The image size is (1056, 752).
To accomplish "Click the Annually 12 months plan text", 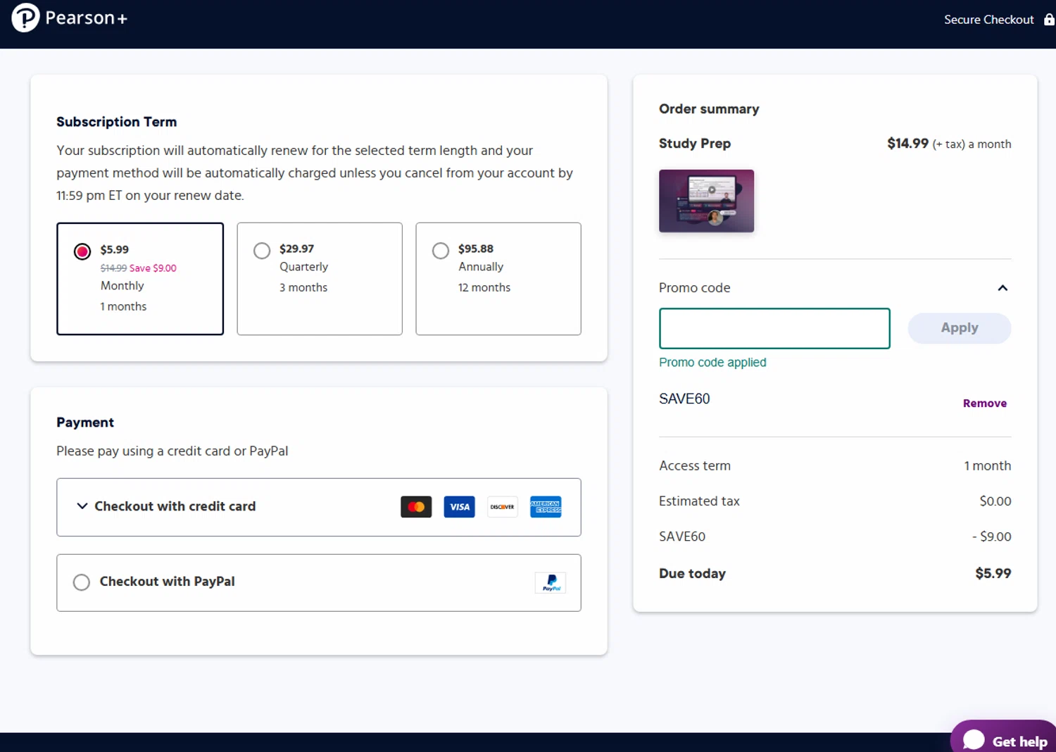I will tap(484, 277).
